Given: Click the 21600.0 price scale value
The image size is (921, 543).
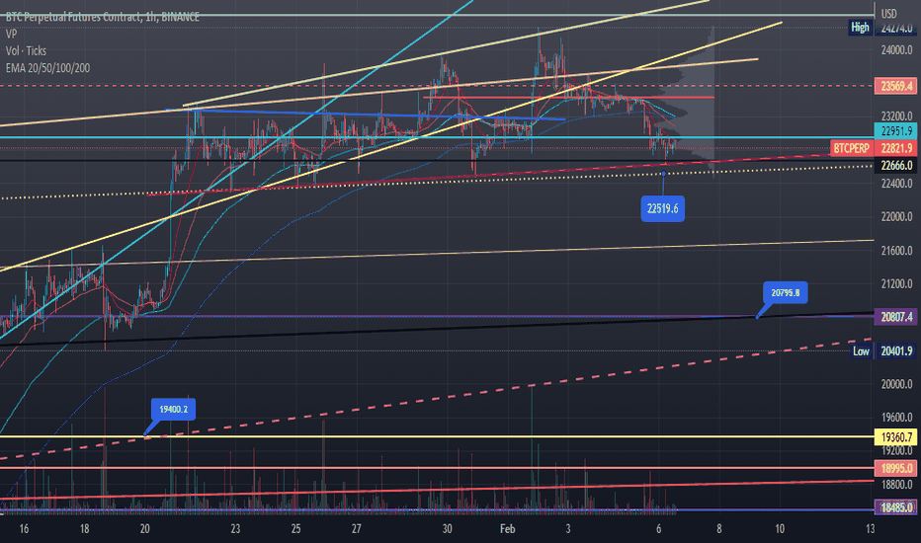Looking at the screenshot, I should (x=896, y=251).
